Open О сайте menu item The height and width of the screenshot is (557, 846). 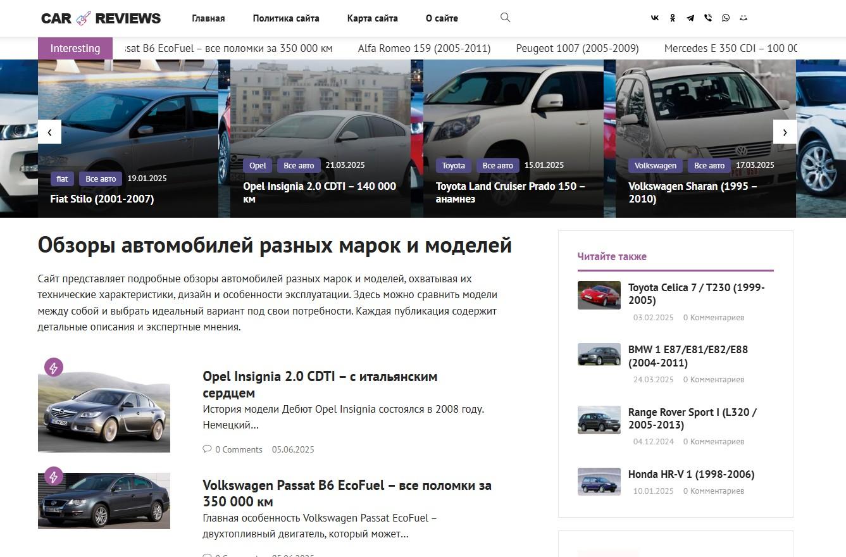(442, 18)
